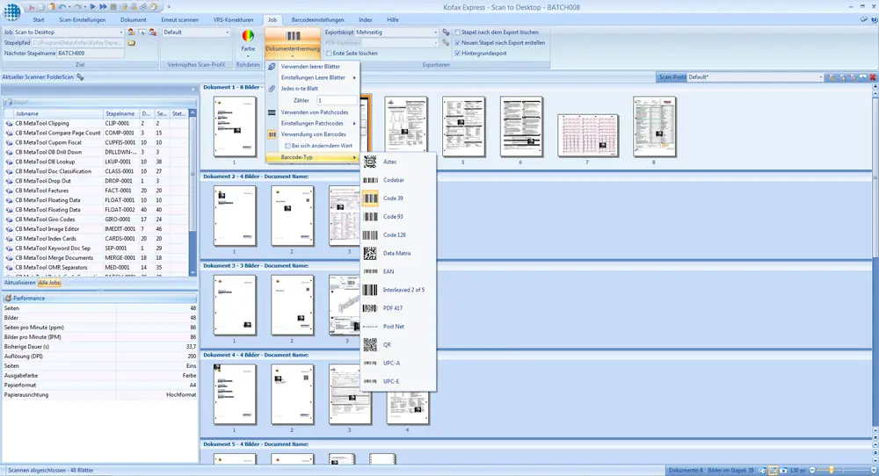Toggle Stapel nach dem Export löschen checkbox
This screenshot has height=476, width=879.
tap(457, 32)
